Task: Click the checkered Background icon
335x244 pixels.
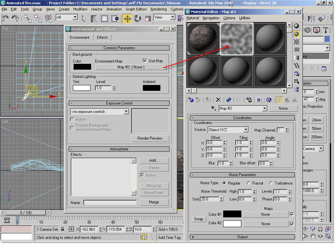Action: tap(297, 42)
